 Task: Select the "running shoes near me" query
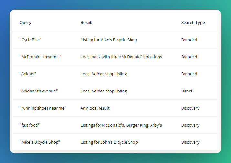pyautogui.click(x=43, y=108)
